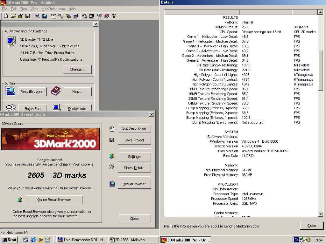Image resolution: width=326 pixels, height=244 pixels.
Task: Click the edit description toolbar icon
Action: click(53, 16)
